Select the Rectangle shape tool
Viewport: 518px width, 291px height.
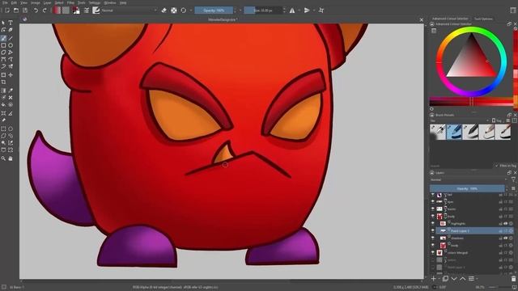click(3, 45)
